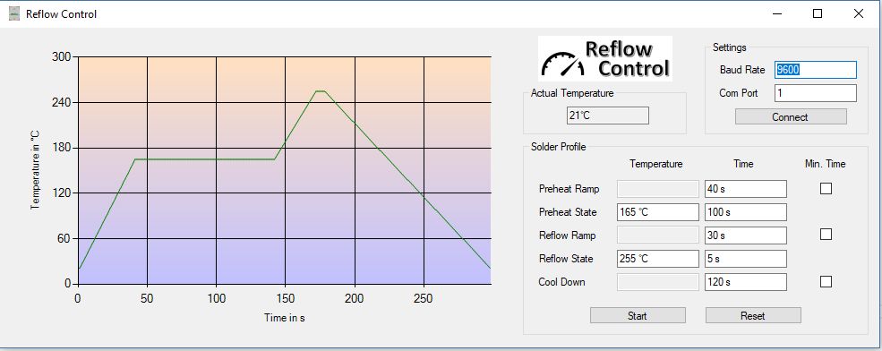Click the Preheat State temperature field
The height and width of the screenshot is (351, 882).
pos(658,212)
